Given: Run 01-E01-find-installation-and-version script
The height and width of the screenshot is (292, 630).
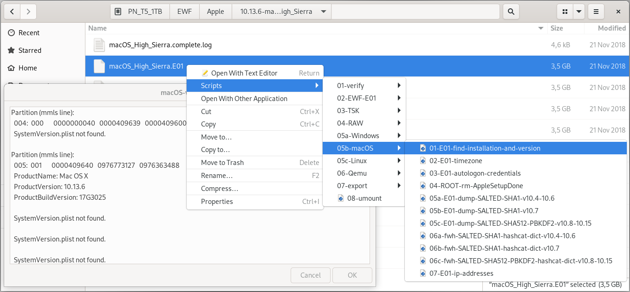Looking at the screenshot, I should pos(516,148).
